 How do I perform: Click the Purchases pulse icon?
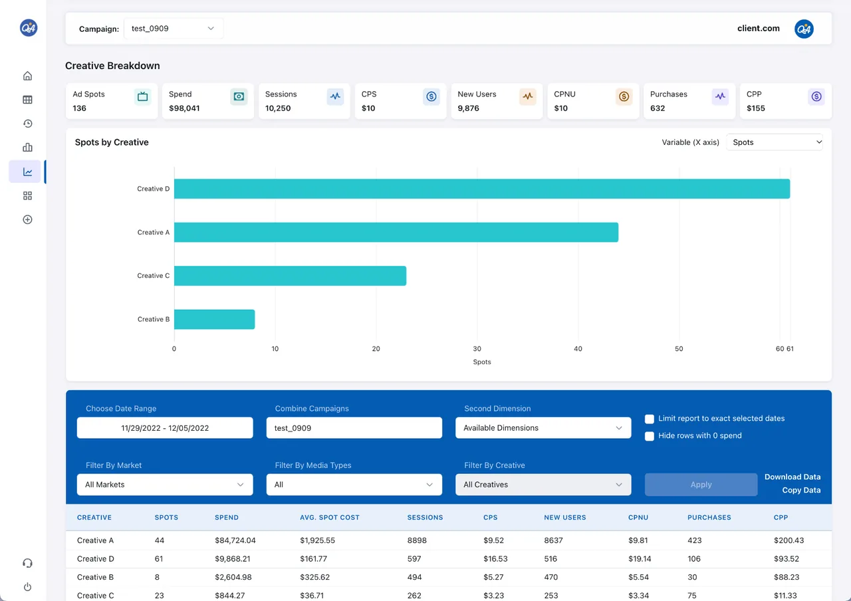click(x=720, y=96)
